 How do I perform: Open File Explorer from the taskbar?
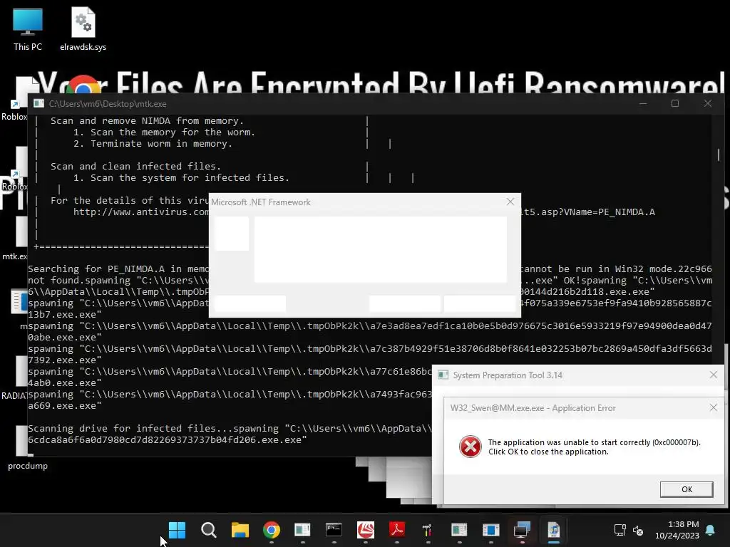pos(240,530)
